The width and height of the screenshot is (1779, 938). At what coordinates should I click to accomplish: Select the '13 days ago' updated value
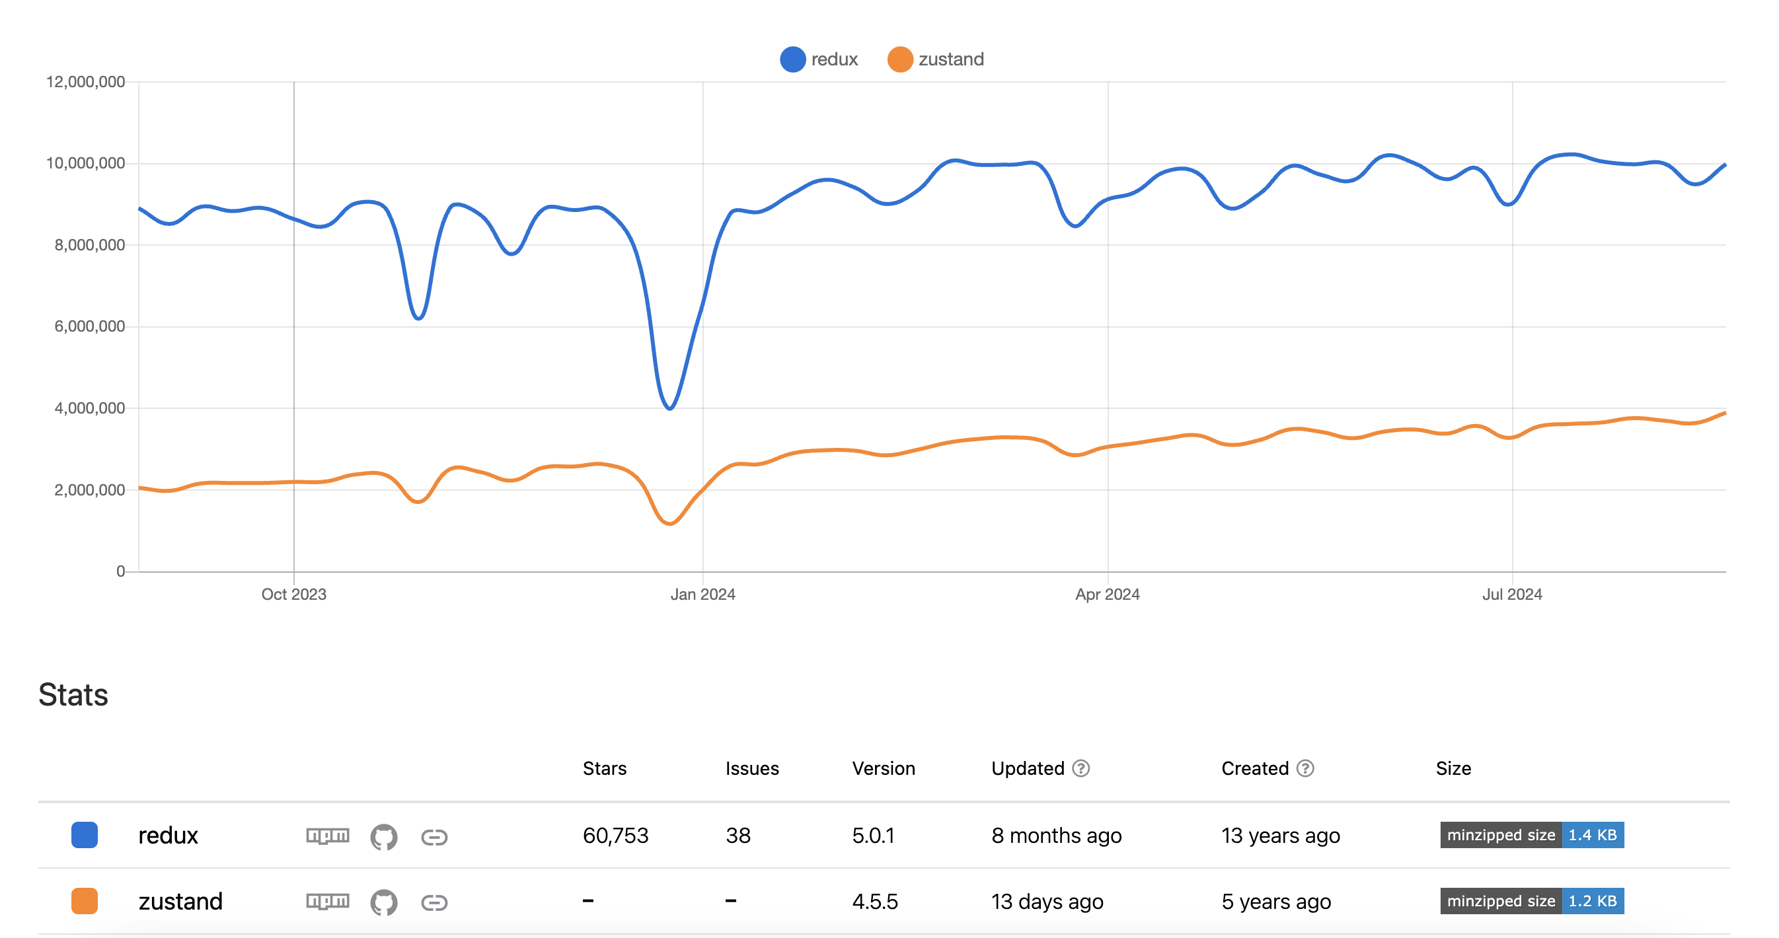(x=1047, y=902)
